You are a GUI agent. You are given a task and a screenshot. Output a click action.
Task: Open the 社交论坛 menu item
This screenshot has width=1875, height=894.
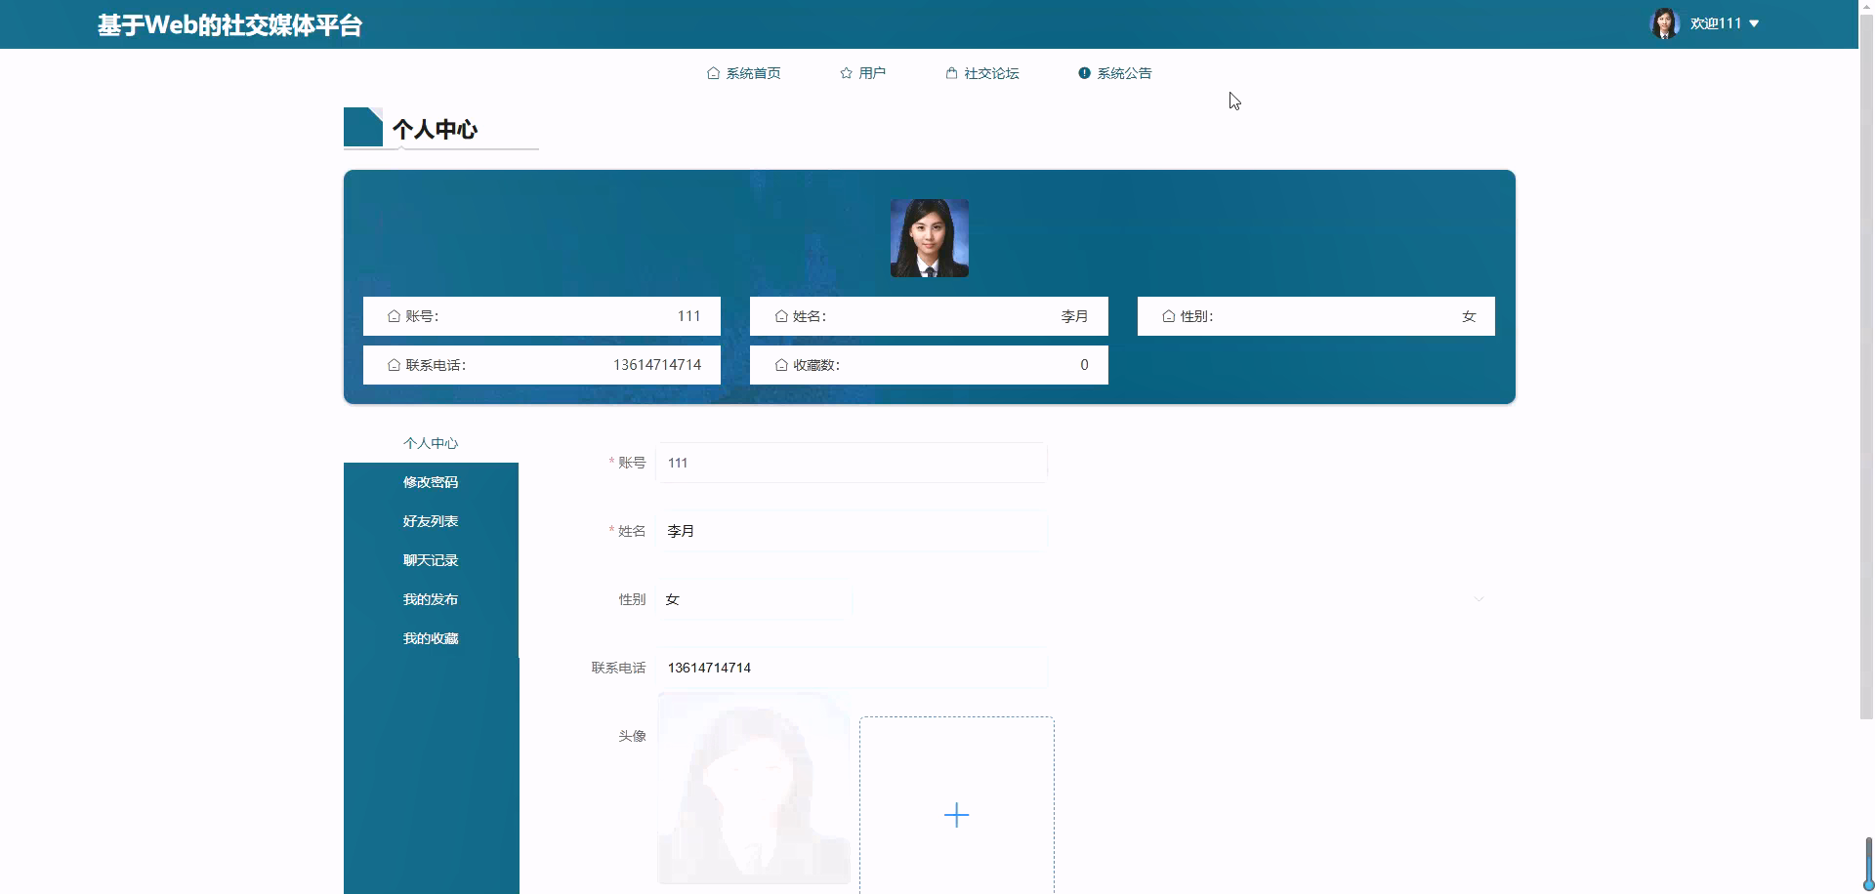tap(982, 73)
